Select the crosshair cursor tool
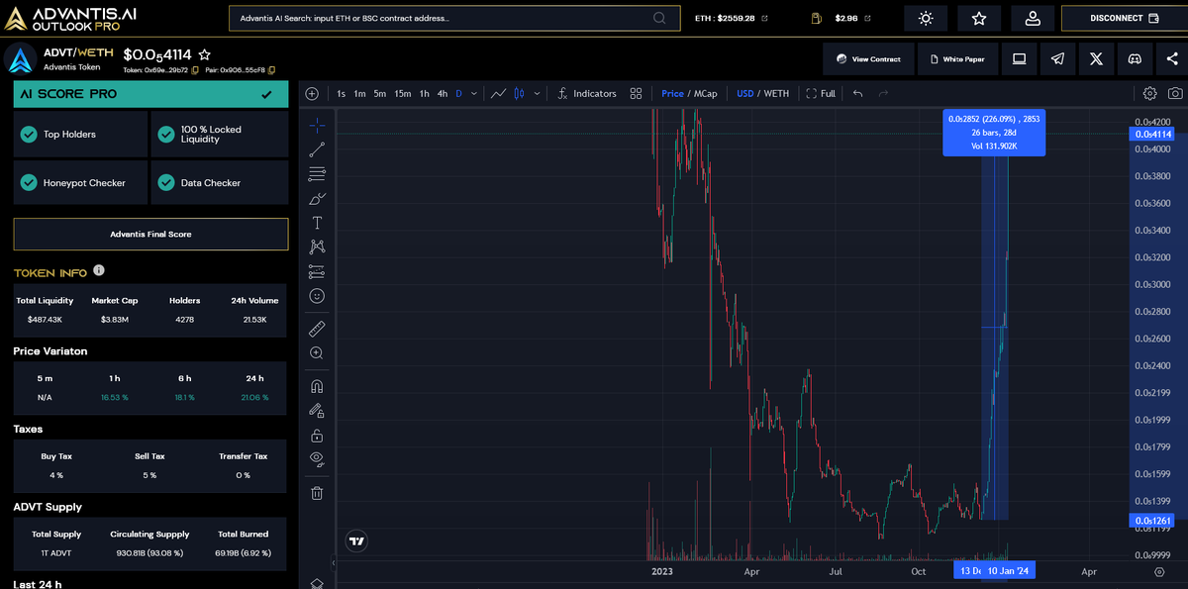 [x=317, y=125]
